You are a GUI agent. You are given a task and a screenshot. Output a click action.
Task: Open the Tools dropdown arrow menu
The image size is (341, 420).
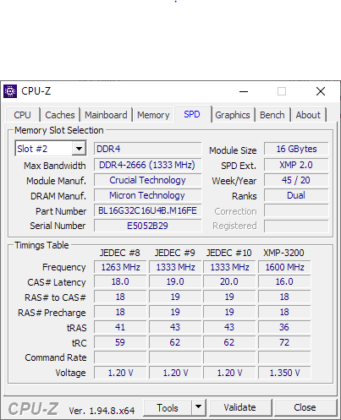[199, 407]
